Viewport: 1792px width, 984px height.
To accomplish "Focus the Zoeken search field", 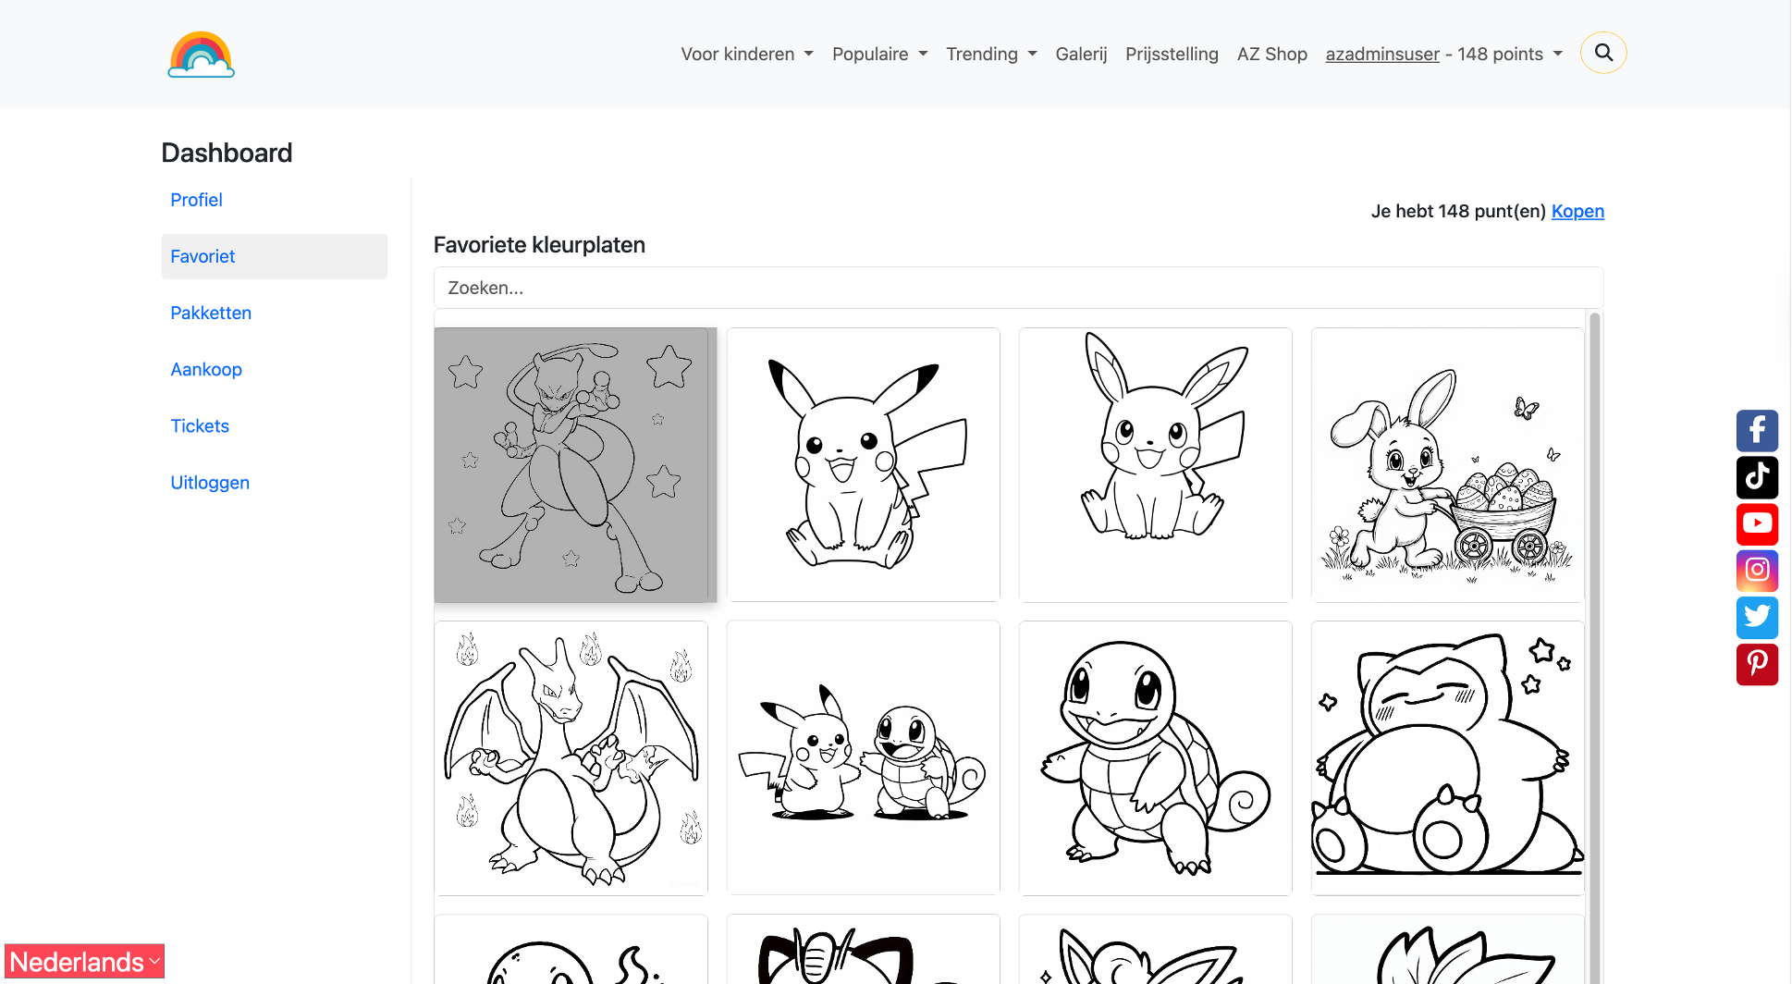I will 1018,288.
